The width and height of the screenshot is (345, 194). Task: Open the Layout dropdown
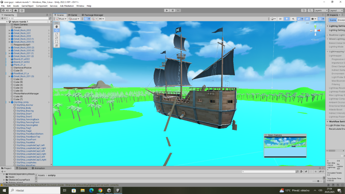[336, 10]
